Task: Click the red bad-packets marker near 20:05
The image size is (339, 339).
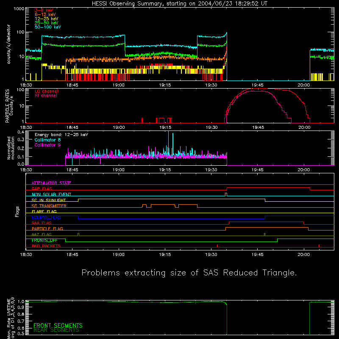Action: 319,246
